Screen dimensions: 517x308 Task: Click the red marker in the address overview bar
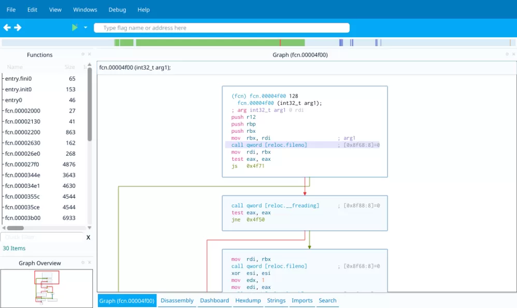coord(280,43)
